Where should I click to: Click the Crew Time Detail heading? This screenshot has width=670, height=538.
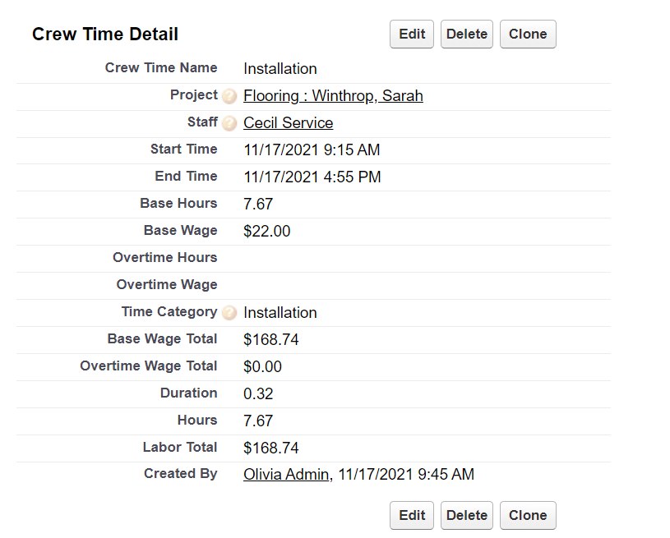pyautogui.click(x=105, y=34)
